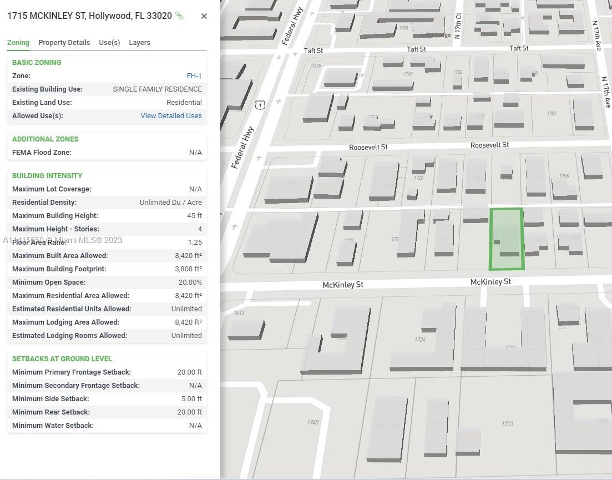Switch to the Zoning tab
This screenshot has height=480, width=612.
pyautogui.click(x=18, y=43)
